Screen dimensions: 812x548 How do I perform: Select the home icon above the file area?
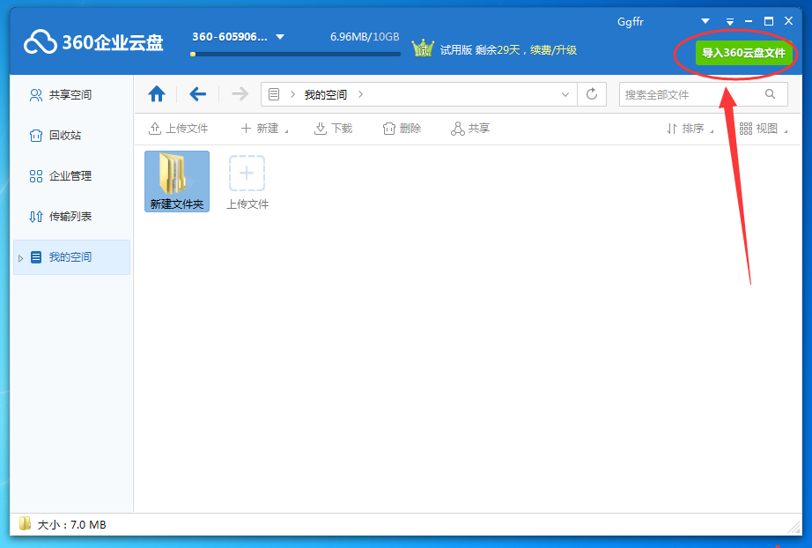click(156, 93)
